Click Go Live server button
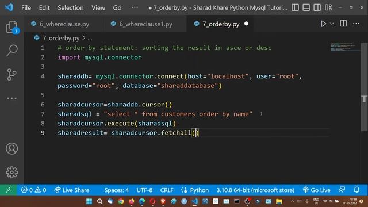368x207 pixels. (x=317, y=190)
